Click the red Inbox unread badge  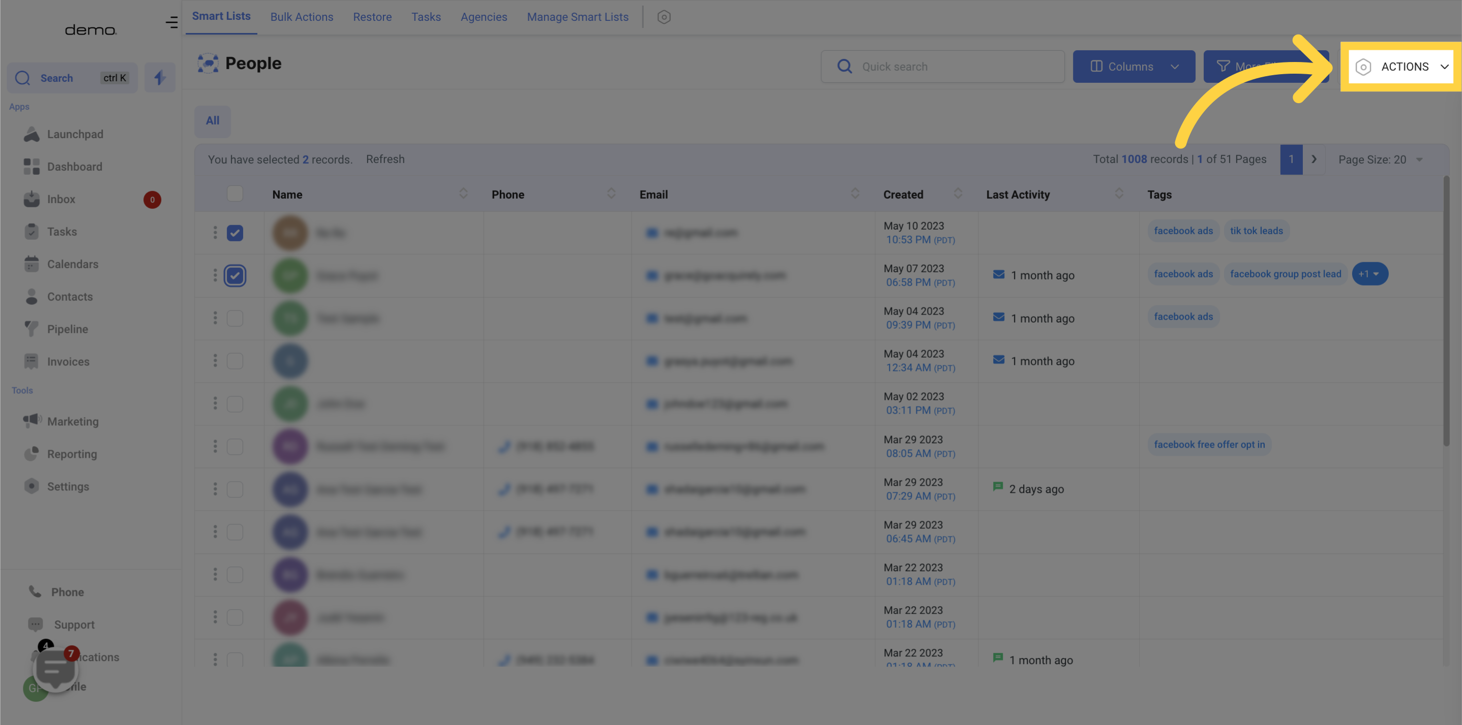(x=152, y=200)
